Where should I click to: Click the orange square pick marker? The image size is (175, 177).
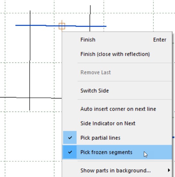coord(62,26)
